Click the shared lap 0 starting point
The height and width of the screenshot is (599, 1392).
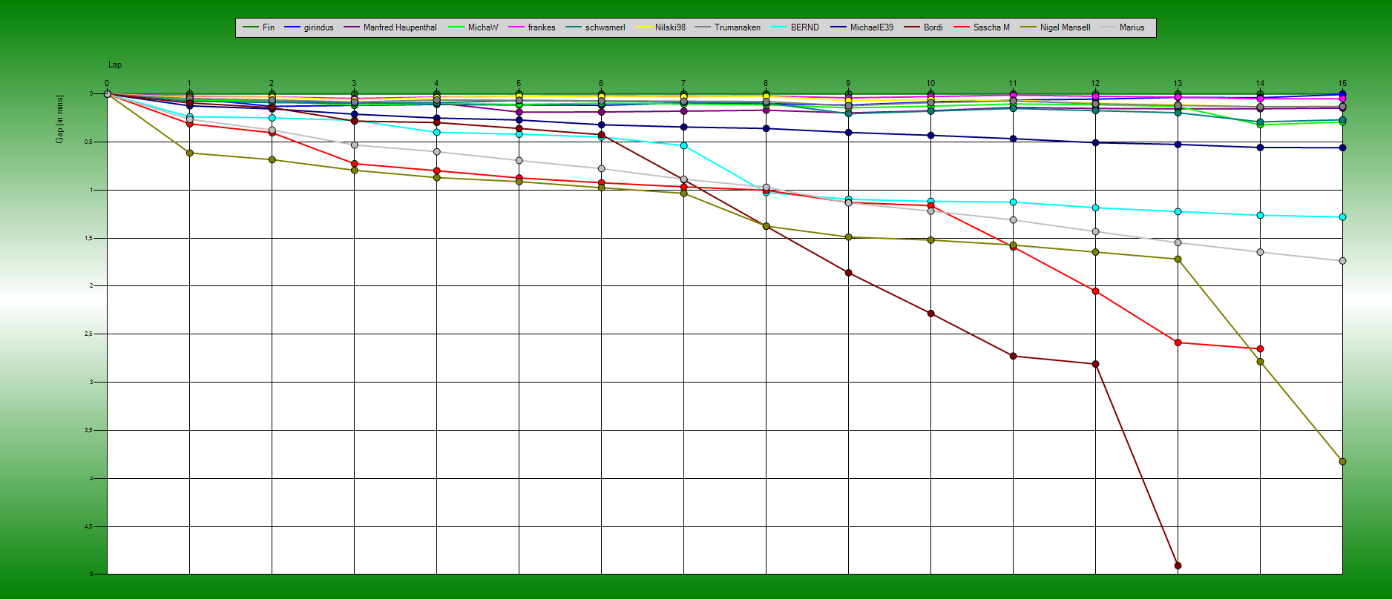(x=107, y=93)
